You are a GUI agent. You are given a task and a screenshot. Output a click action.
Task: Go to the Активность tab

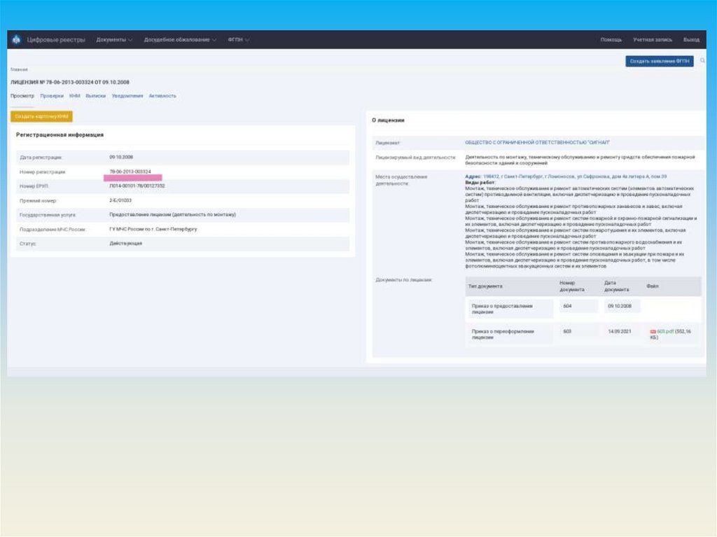(162, 96)
